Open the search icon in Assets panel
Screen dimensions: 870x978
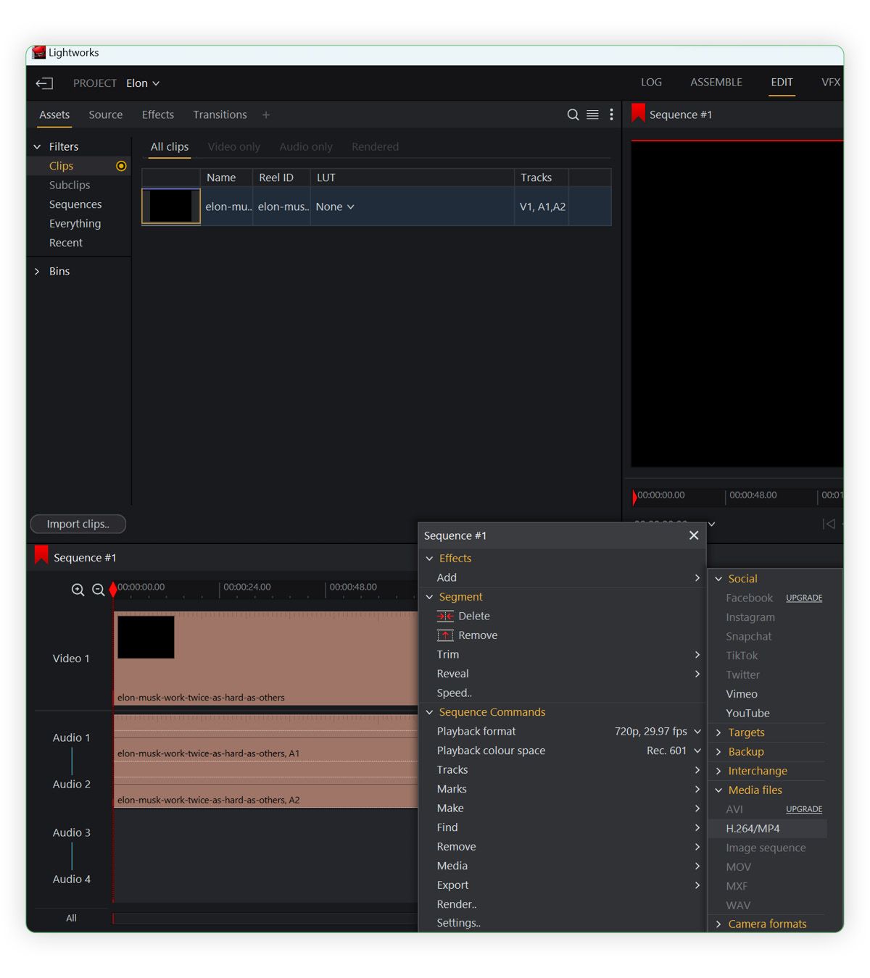tap(573, 114)
